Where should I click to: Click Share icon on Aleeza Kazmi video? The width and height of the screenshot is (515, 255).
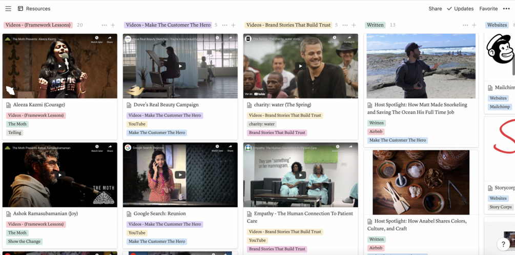click(110, 40)
